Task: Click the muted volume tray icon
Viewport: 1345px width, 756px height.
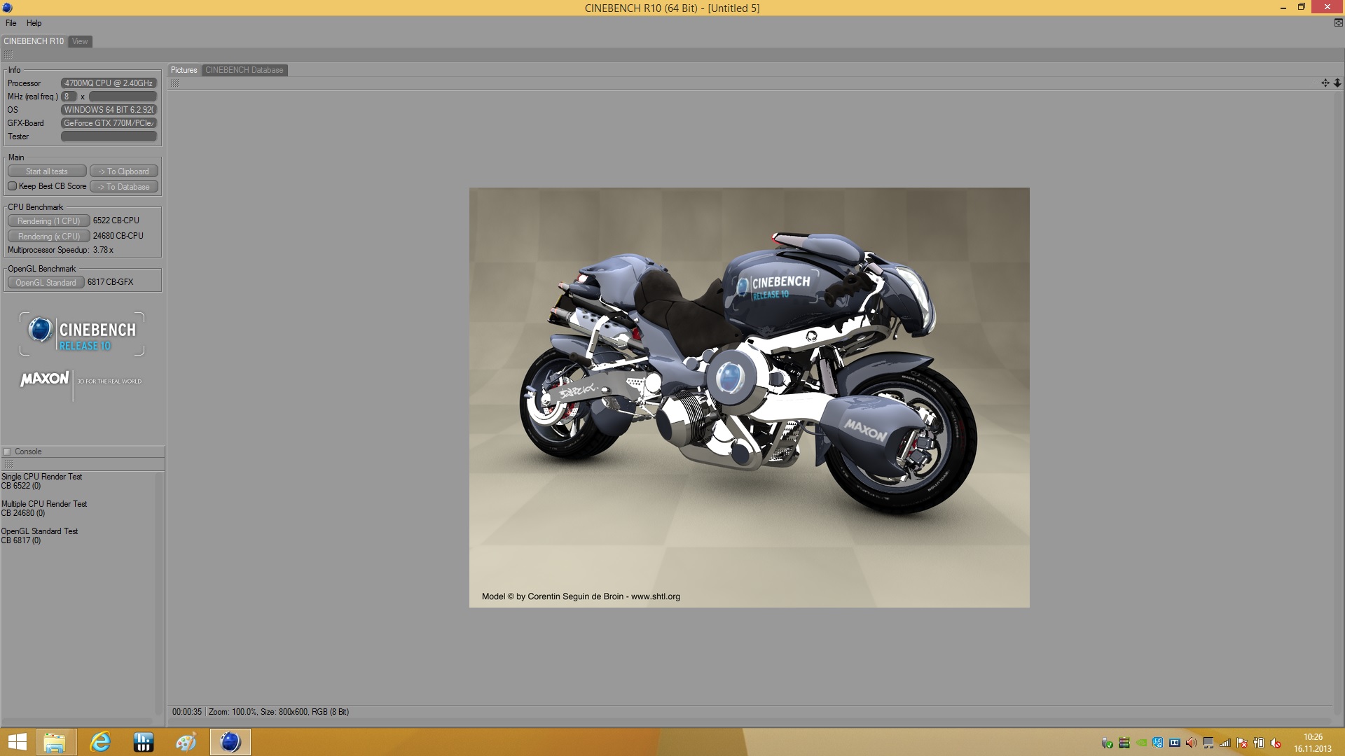Action: [1276, 743]
